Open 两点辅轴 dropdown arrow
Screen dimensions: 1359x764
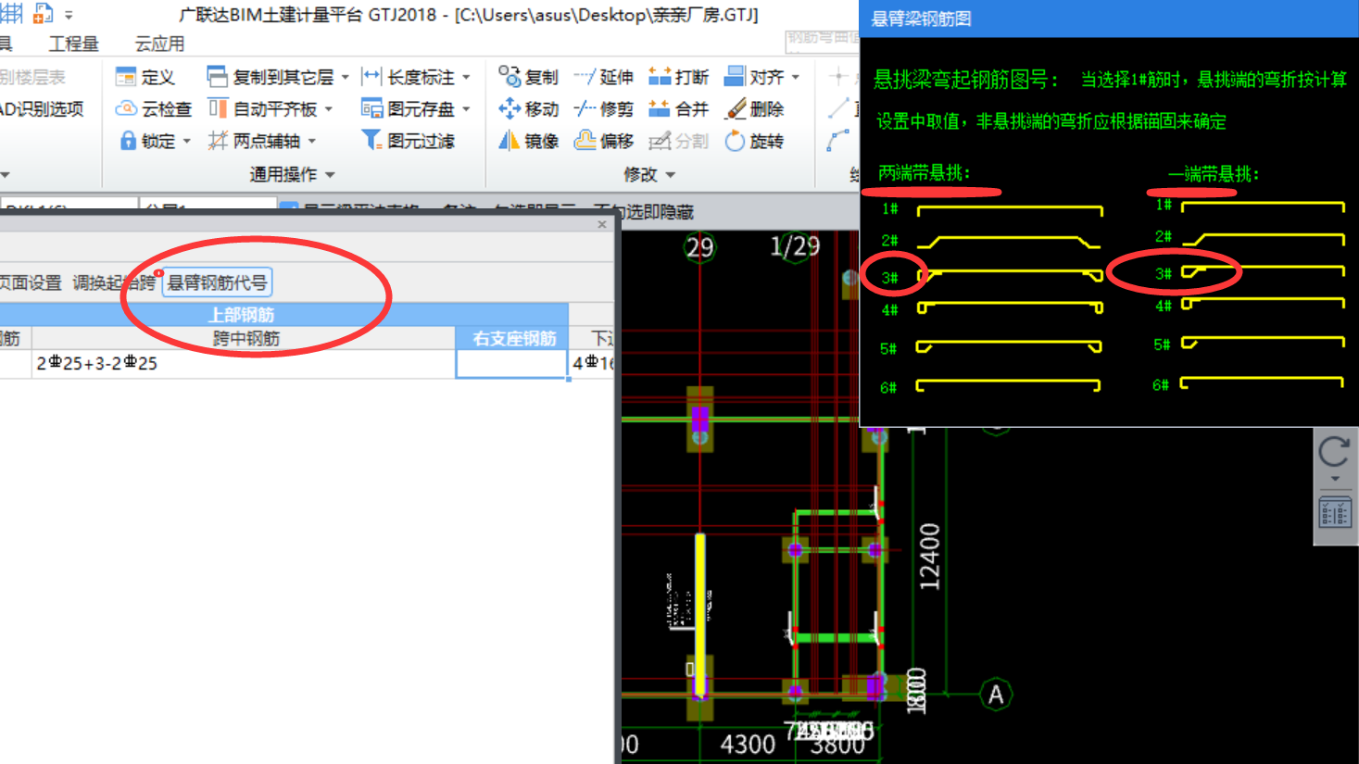tap(312, 141)
